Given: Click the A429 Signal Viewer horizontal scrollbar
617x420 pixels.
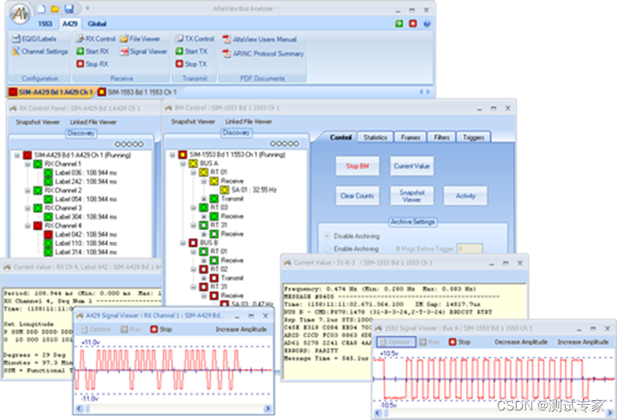Looking at the screenshot, I should click(x=174, y=409).
